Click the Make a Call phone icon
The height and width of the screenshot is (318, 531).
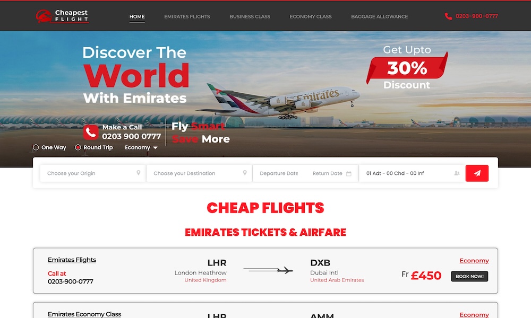click(91, 132)
